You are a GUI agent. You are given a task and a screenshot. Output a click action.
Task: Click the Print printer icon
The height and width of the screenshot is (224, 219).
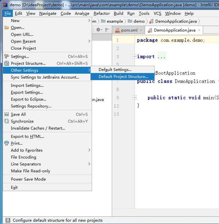pos(7,143)
